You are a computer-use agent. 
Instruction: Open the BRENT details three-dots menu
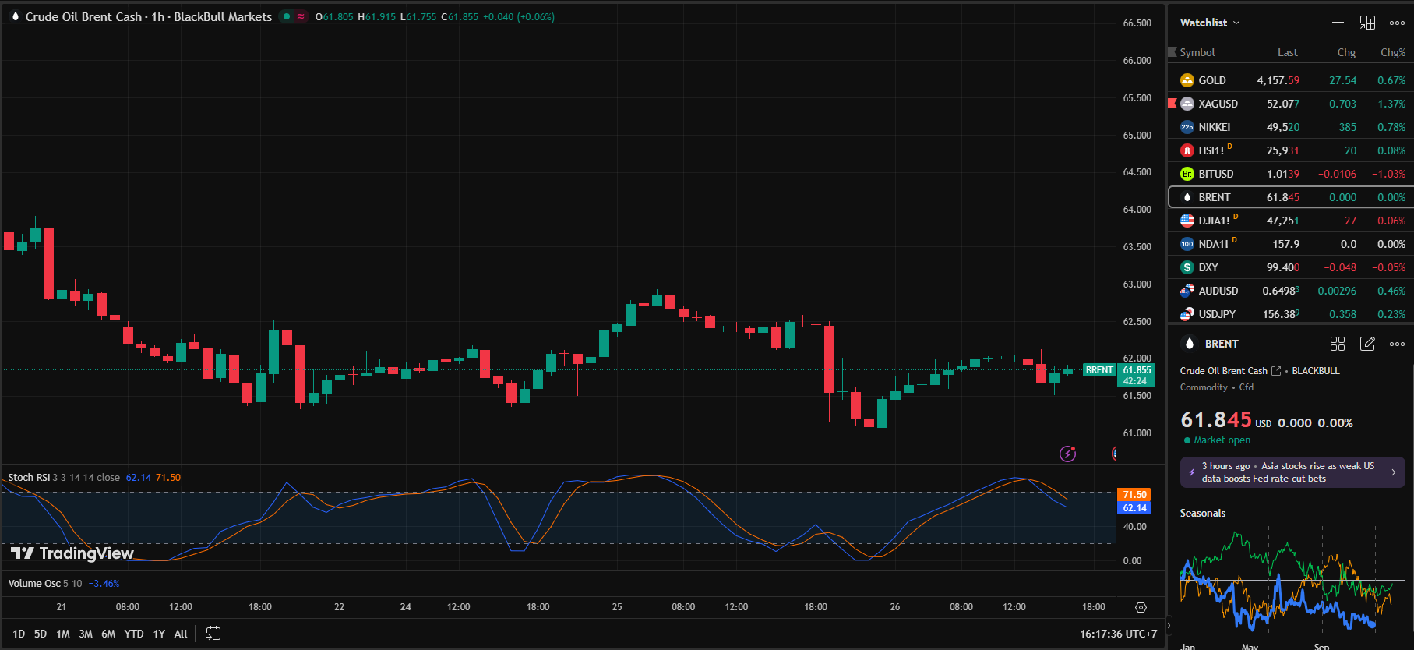click(1397, 344)
